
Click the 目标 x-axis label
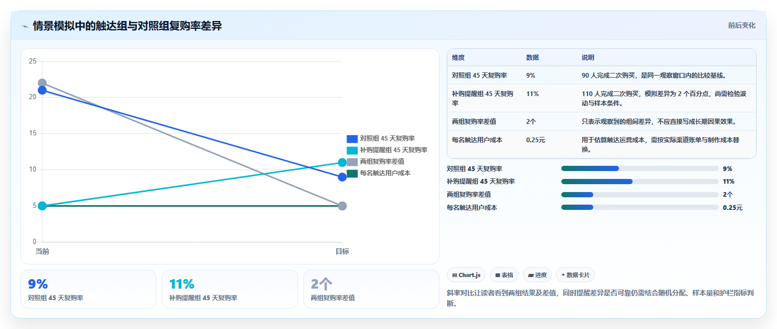pos(342,252)
